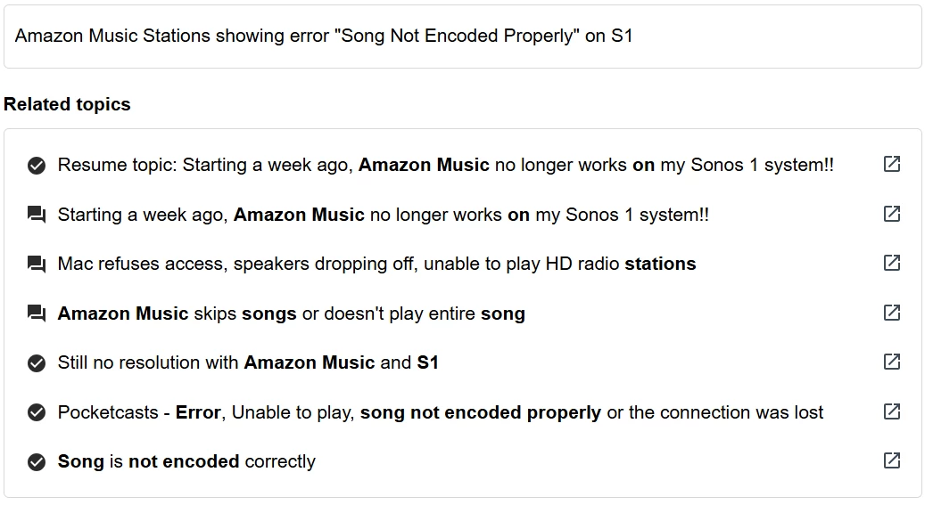Image resolution: width=933 pixels, height=513 pixels.
Task: Open external link for Pocketcasts Error topic
Action: point(891,411)
